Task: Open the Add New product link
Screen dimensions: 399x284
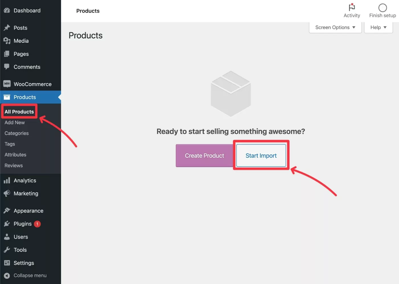Action: pos(15,122)
